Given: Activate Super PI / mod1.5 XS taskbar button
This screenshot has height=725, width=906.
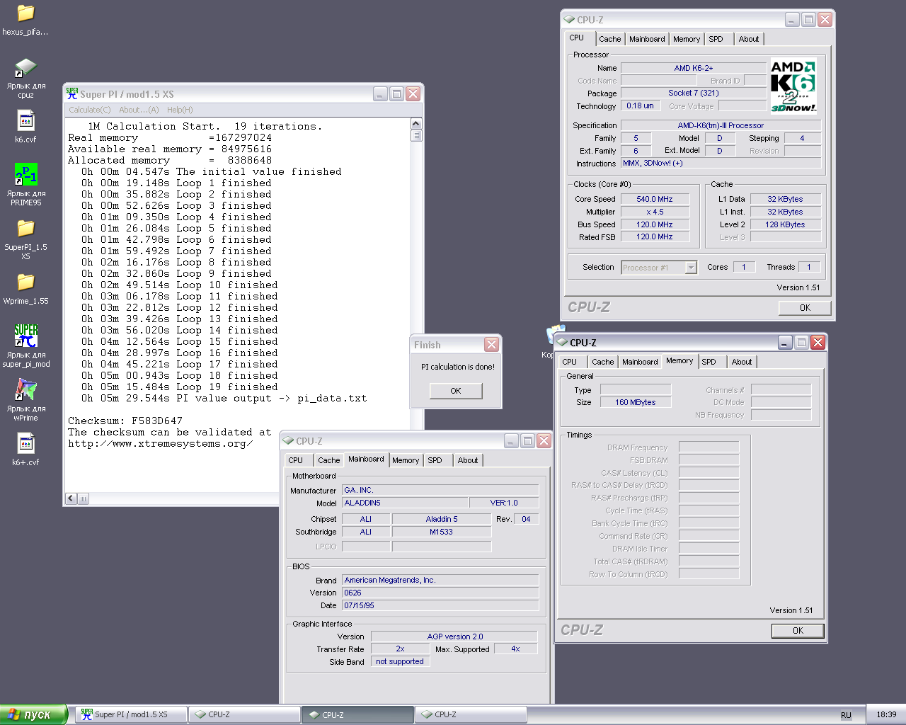Looking at the screenshot, I should [x=132, y=715].
